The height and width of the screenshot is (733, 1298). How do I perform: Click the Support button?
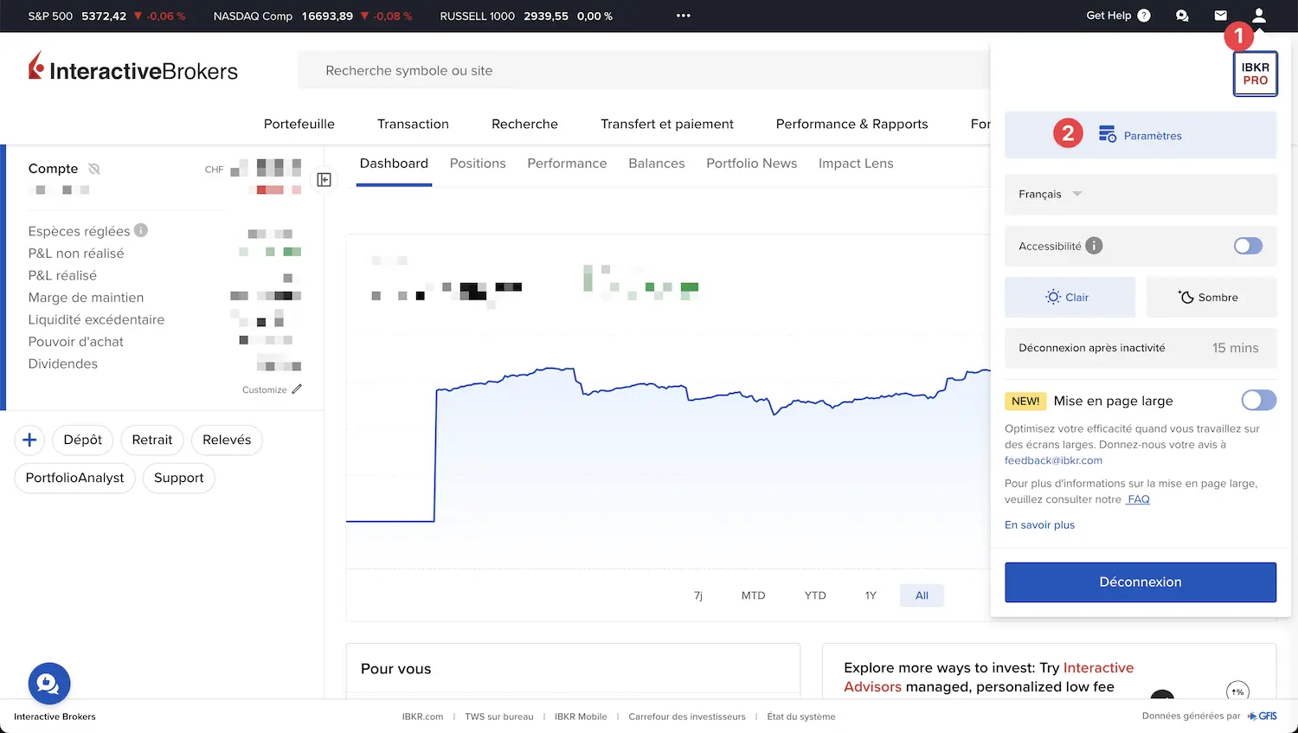179,478
